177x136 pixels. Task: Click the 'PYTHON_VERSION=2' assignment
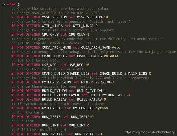[x=97, y=82]
